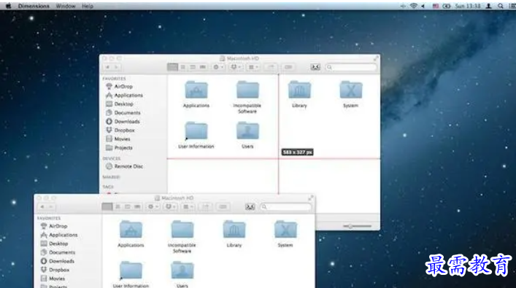Open the Dropbox toolbar dropdown in the background window
The height and width of the screenshot is (288, 516).
click(x=236, y=67)
